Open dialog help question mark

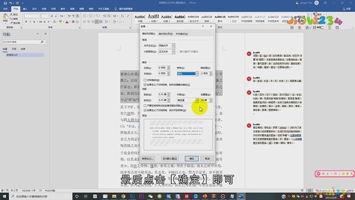click(203, 26)
